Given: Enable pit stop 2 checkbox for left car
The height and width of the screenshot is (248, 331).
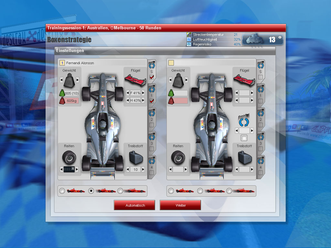Looking at the screenshot, I should [152, 125].
